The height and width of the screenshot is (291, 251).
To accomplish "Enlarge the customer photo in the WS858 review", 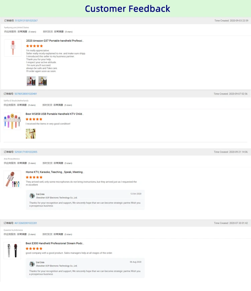I will (31, 134).
